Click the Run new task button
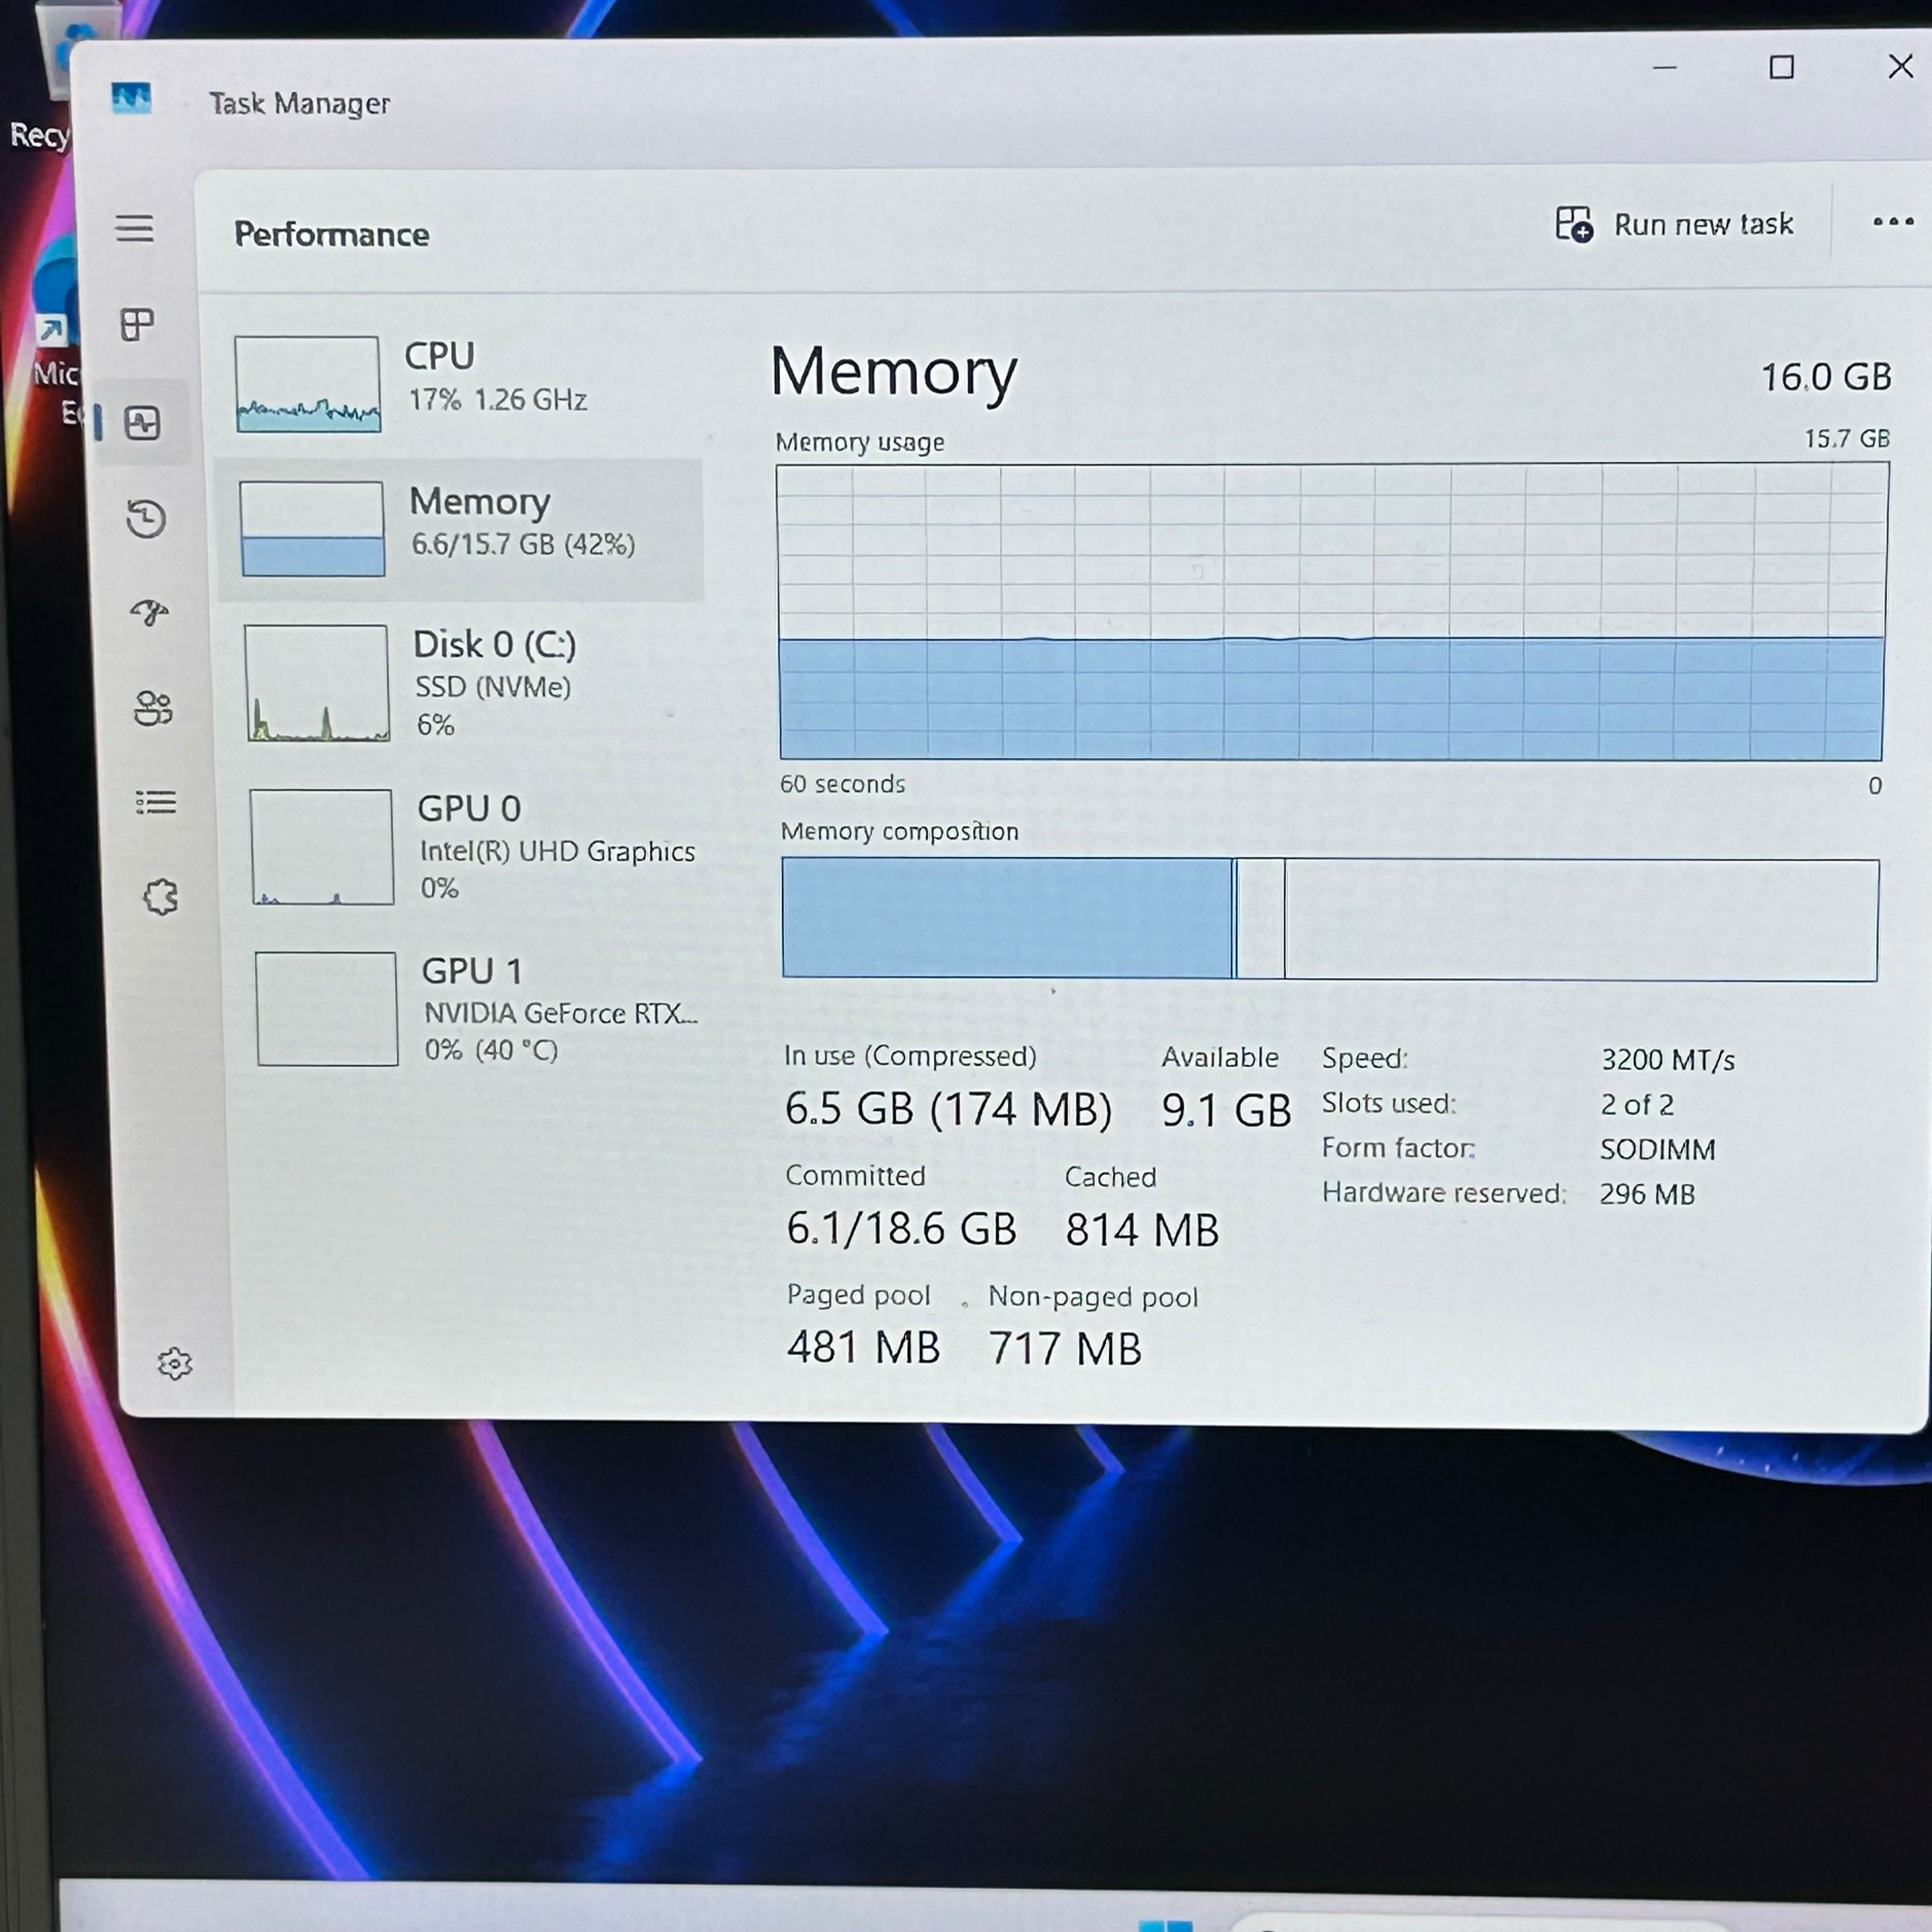This screenshot has height=1932, width=1932. pos(1675,224)
